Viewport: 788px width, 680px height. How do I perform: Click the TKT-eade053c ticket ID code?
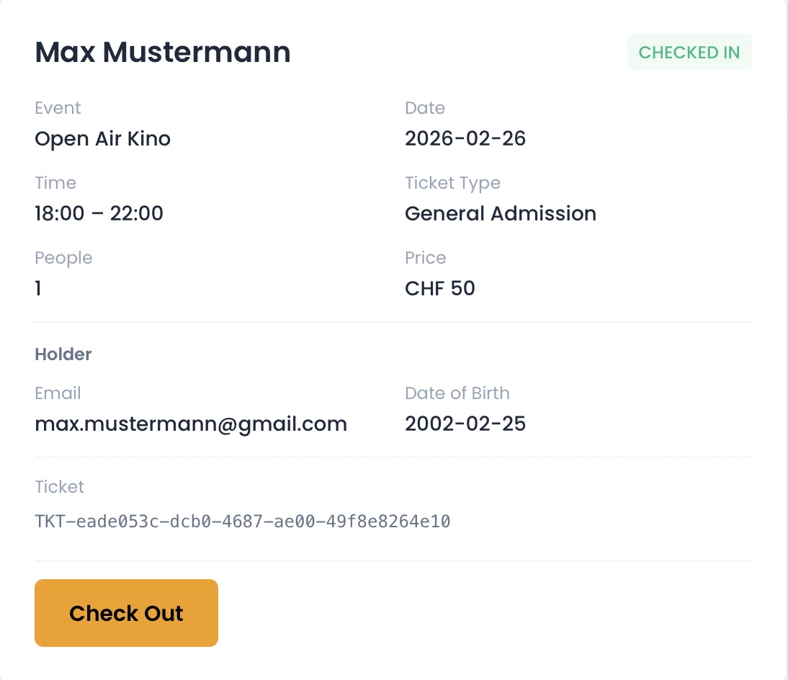point(242,521)
